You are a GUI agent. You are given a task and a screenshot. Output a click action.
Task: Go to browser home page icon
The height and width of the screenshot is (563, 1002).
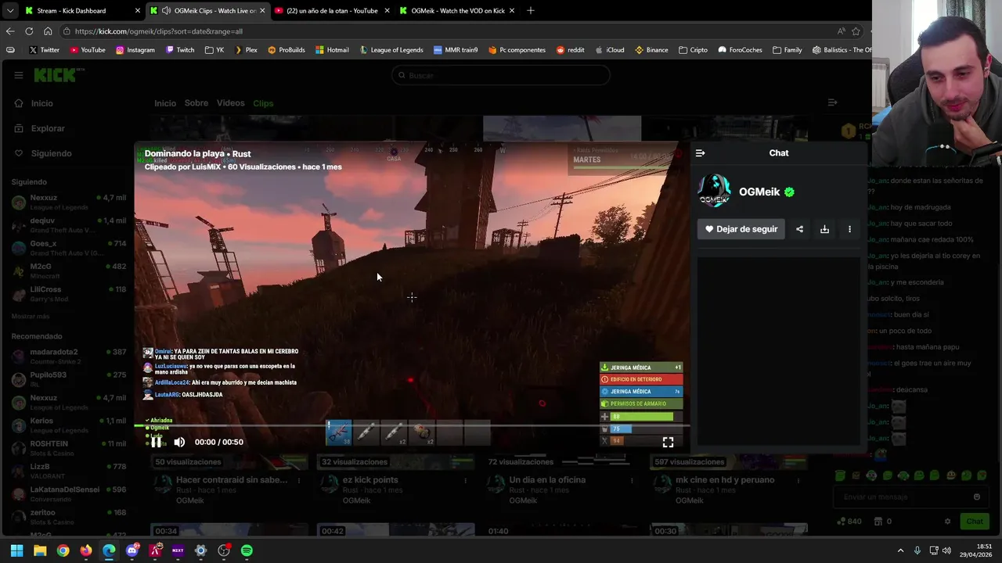(x=48, y=31)
